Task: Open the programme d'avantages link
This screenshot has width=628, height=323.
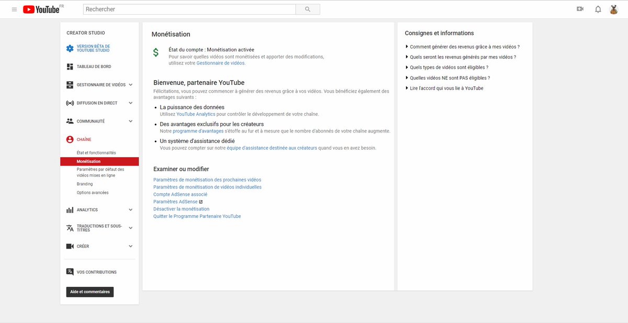Action: [x=198, y=131]
